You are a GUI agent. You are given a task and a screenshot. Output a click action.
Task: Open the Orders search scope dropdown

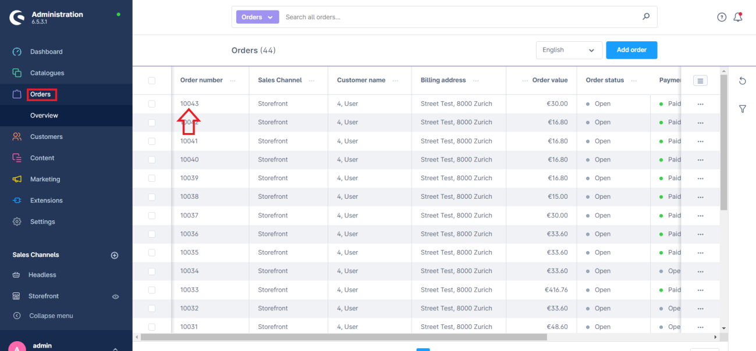tap(257, 17)
